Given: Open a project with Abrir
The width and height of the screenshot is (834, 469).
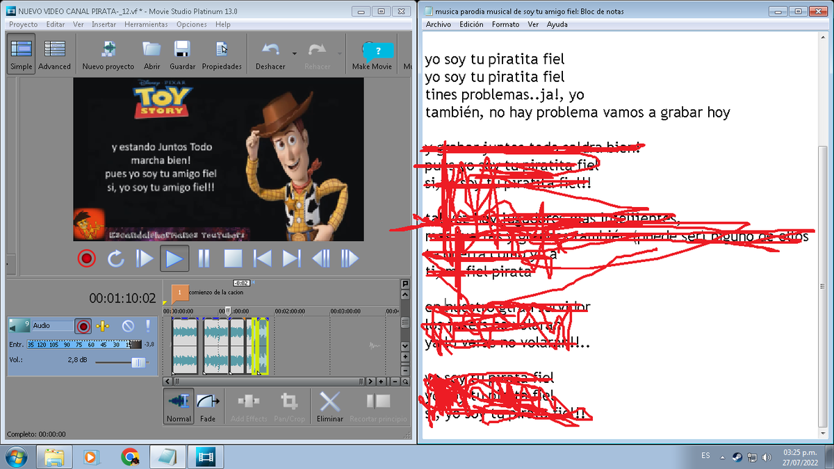Looking at the screenshot, I should click(x=152, y=54).
